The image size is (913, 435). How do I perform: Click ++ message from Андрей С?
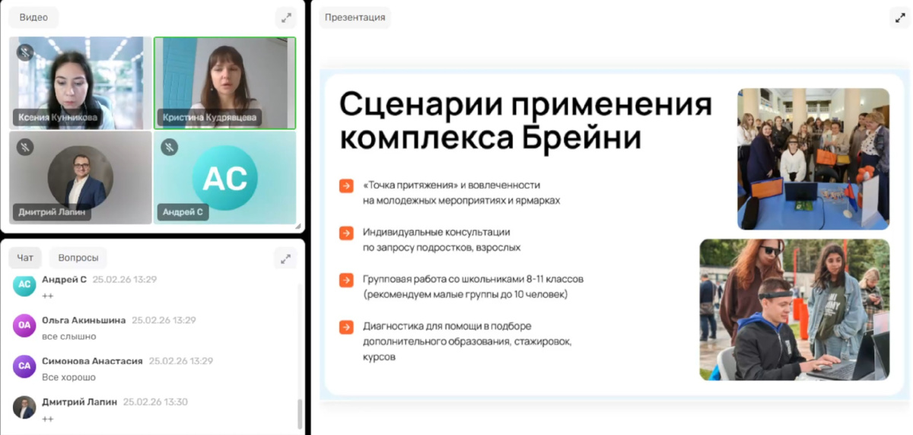tap(48, 295)
